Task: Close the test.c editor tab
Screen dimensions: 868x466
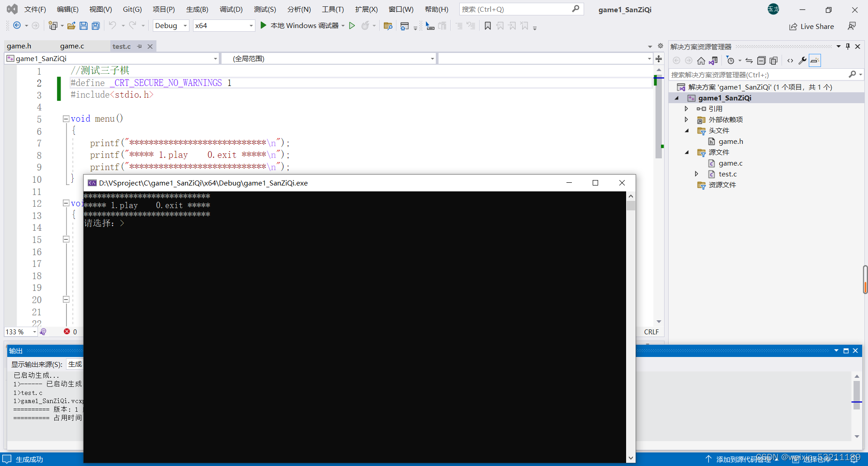Action: tap(150, 46)
